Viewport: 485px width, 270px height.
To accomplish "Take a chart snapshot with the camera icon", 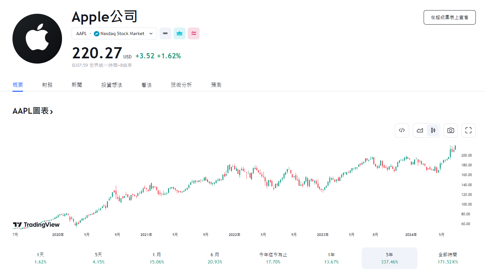I will tap(451, 130).
